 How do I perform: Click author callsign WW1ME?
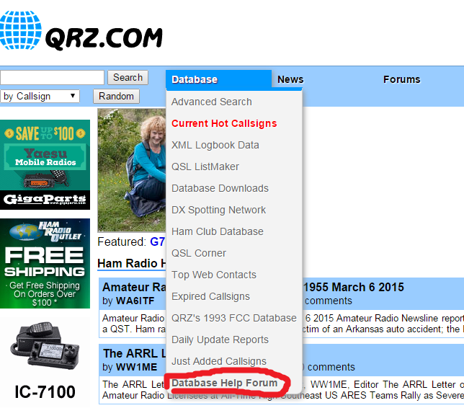pos(136,367)
